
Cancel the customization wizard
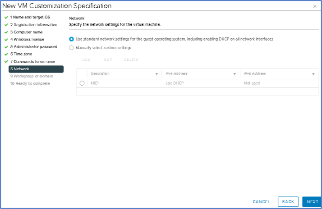[261, 202]
